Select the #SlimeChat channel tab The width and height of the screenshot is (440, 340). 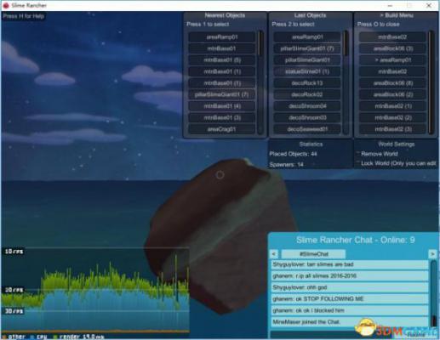click(x=313, y=254)
